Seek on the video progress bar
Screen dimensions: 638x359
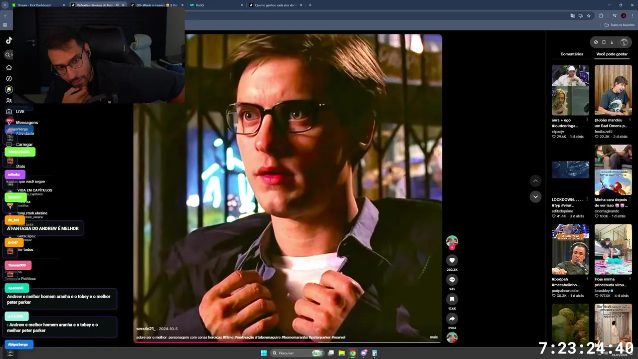tap(287, 342)
